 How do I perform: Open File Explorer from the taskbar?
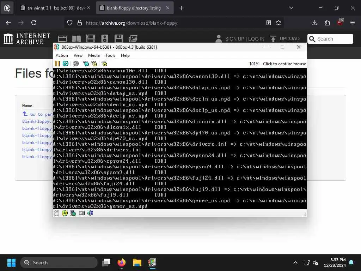pos(137,263)
